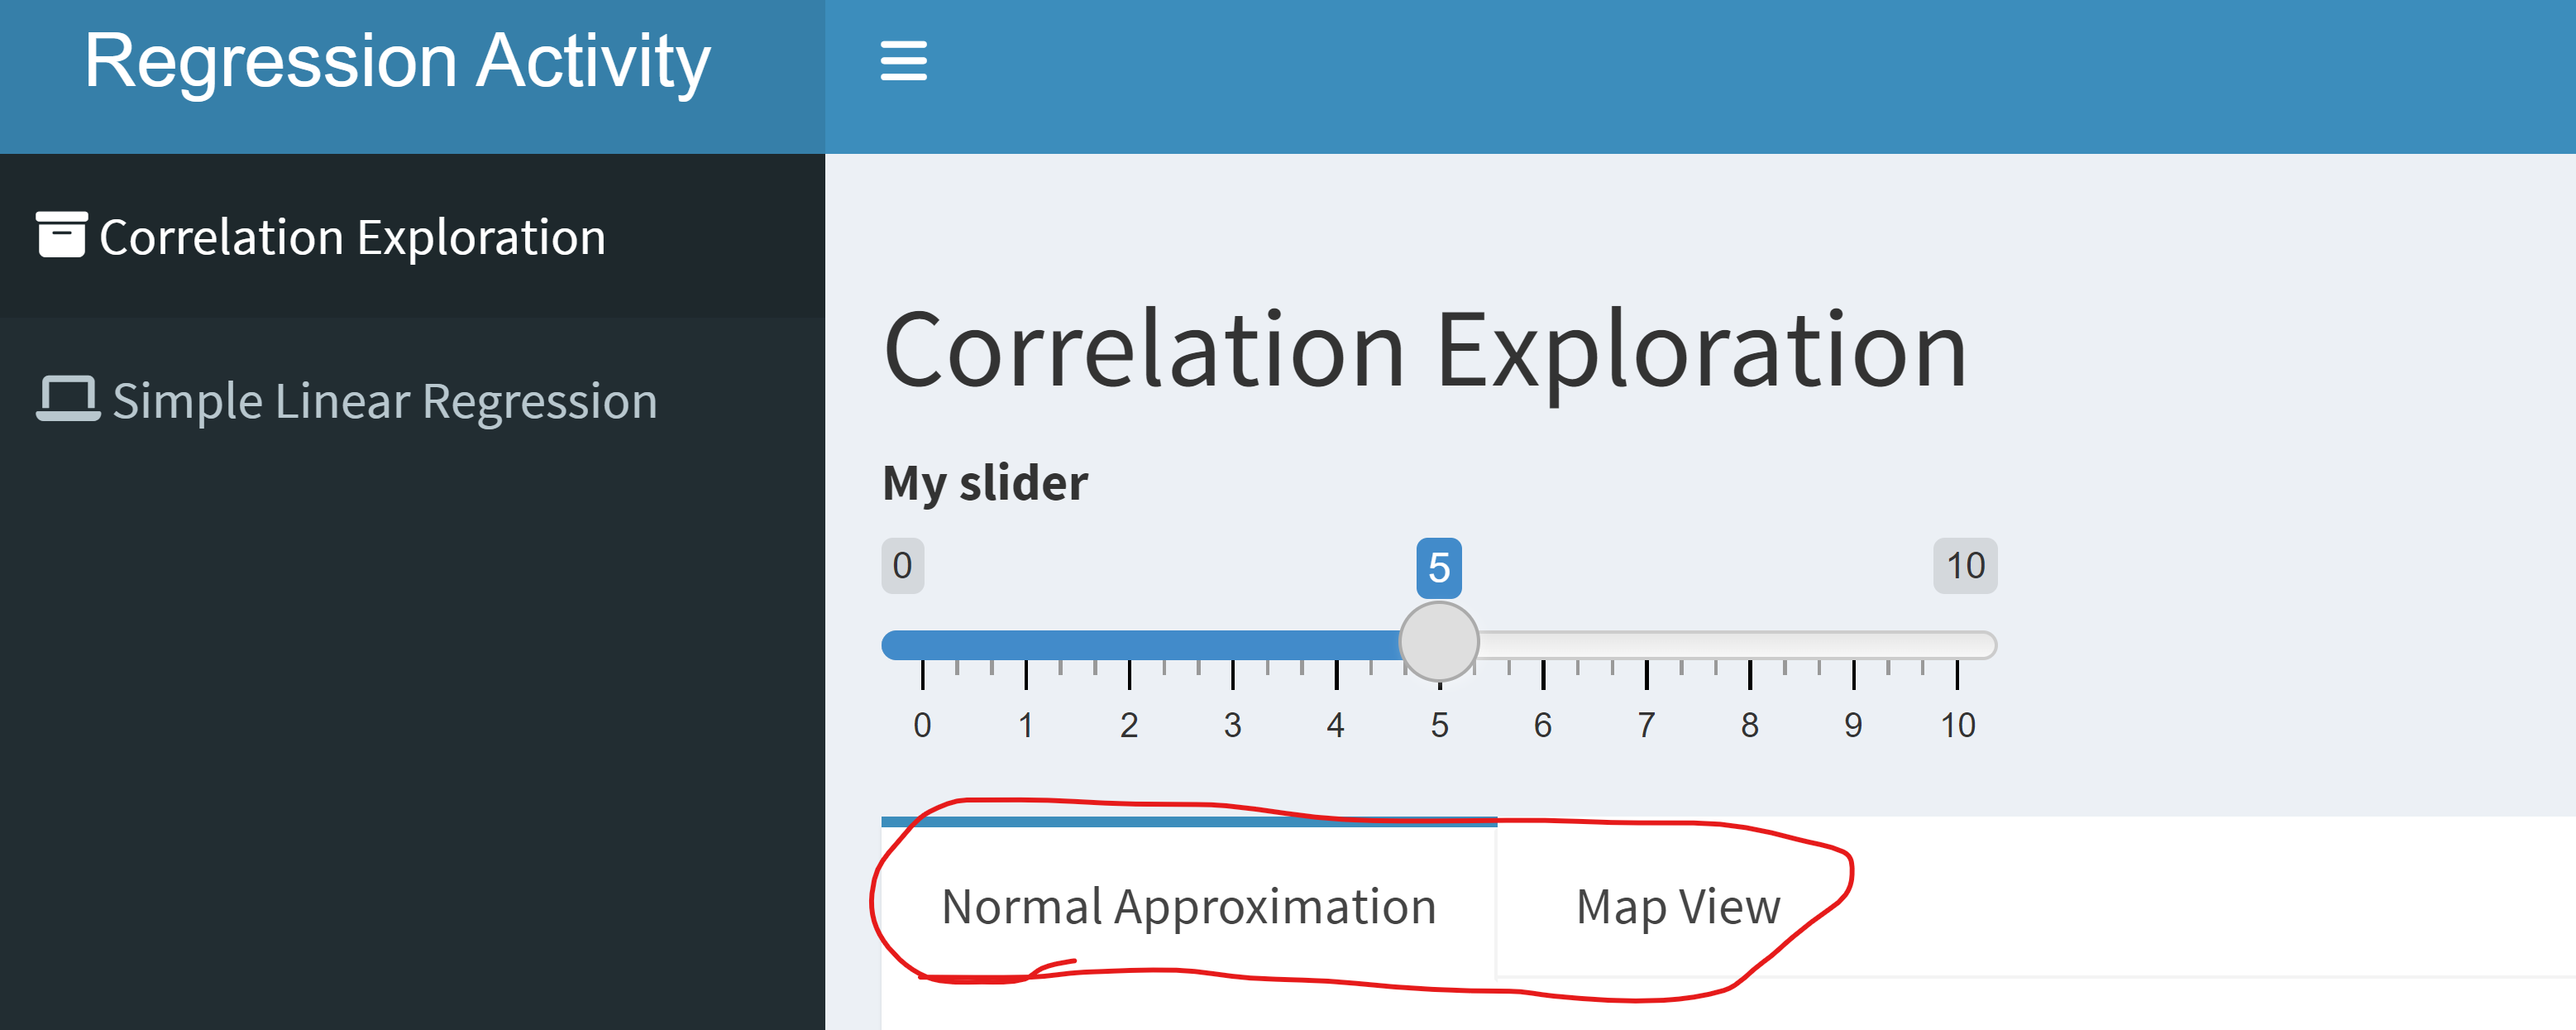Set My slider to tick 7

(1646, 645)
